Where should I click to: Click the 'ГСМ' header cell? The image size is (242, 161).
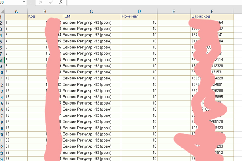tap(92, 17)
